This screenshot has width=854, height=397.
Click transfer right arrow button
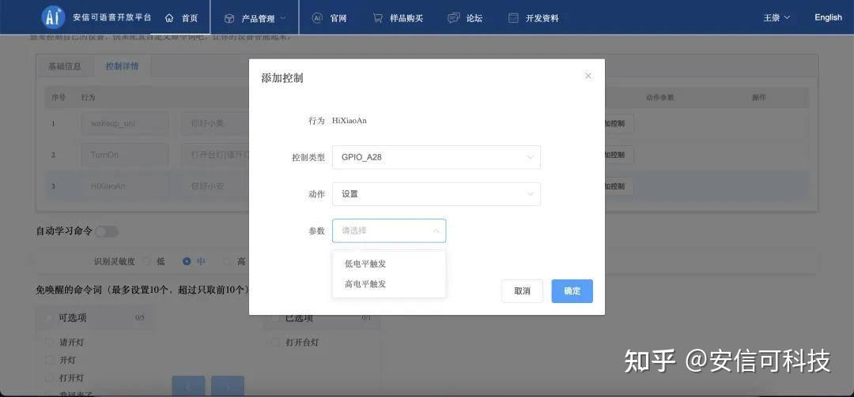228,386
